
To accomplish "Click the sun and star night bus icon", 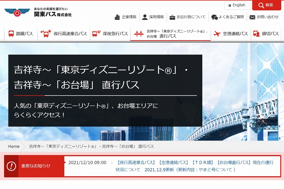I will (46, 33).
